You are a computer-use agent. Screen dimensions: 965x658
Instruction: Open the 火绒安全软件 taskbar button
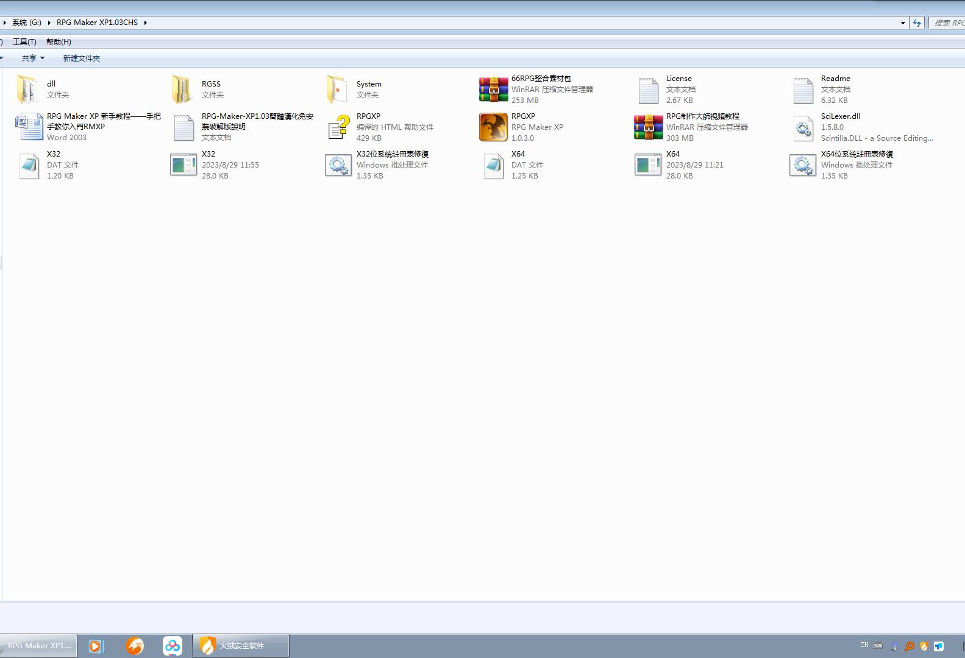click(241, 646)
